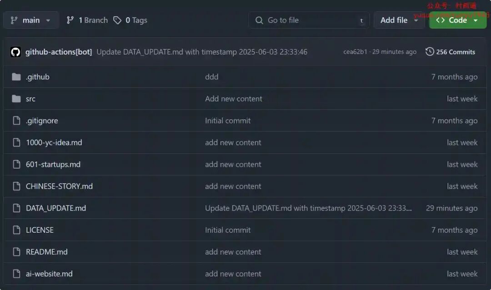491x290 pixels.
Task: Click the .github folder icon
Action: pyautogui.click(x=16, y=77)
